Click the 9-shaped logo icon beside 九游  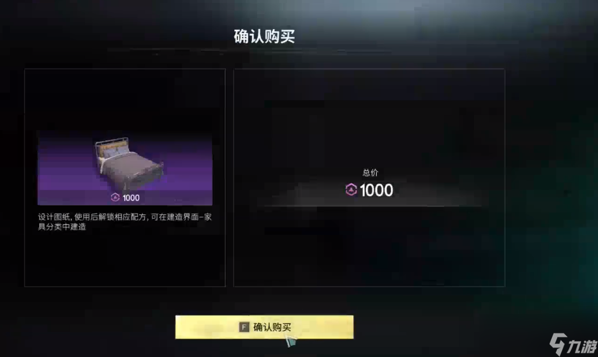(558, 344)
